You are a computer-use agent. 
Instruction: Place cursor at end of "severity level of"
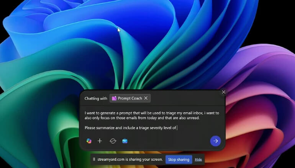(177, 128)
